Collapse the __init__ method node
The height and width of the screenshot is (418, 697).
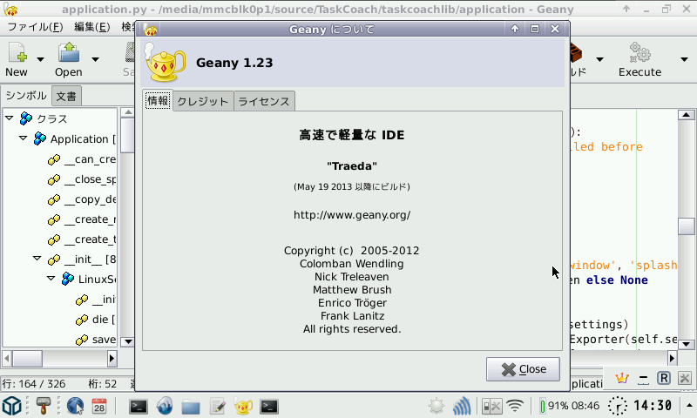(37, 258)
